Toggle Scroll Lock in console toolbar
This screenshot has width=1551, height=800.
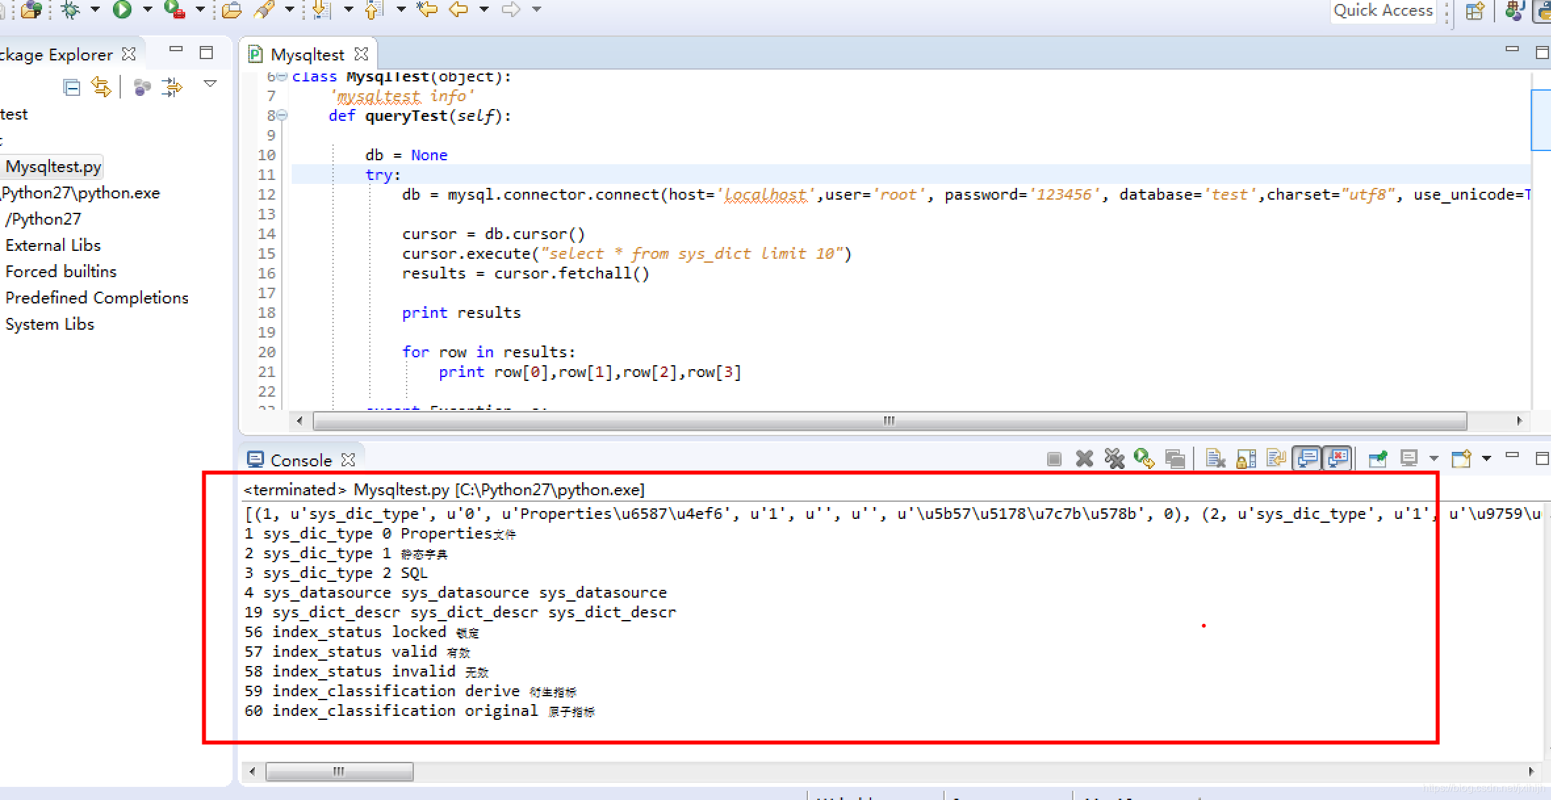tap(1246, 458)
